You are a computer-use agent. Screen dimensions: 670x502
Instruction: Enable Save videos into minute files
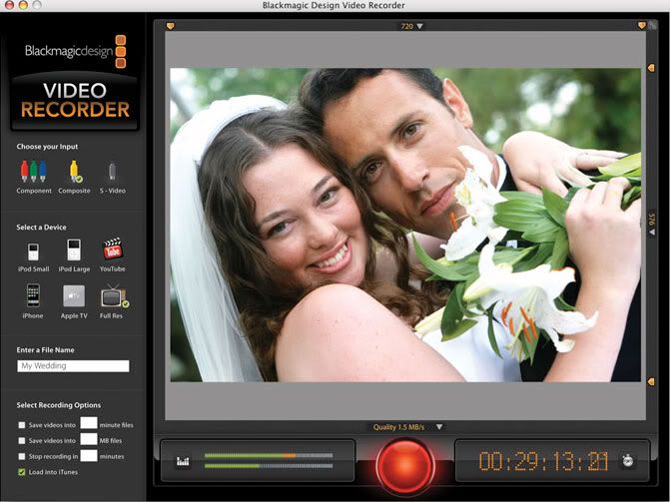point(22,425)
